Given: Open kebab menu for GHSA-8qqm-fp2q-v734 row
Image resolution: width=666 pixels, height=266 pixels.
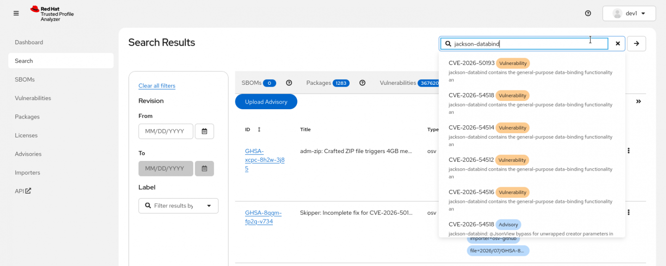Looking at the screenshot, I should [x=629, y=213].
